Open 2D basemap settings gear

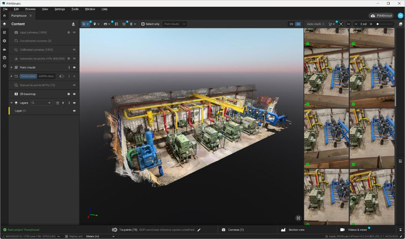68,94
